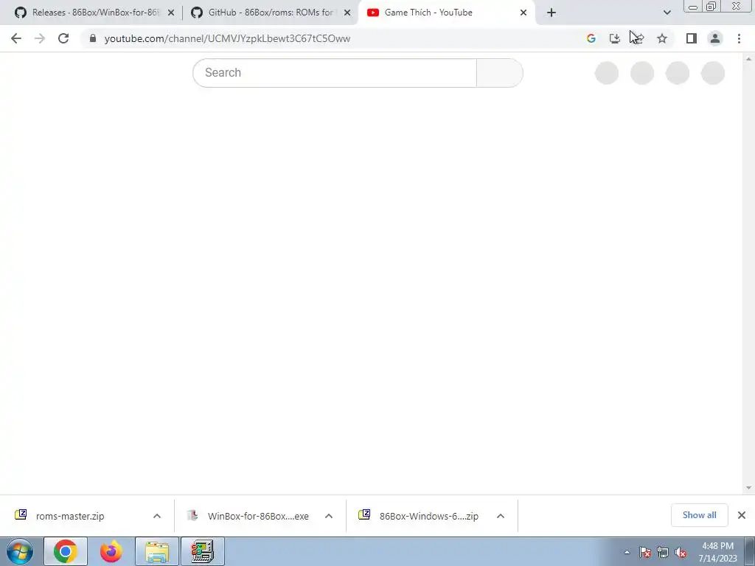This screenshot has width=755, height=566.
Task: Bookmark this page with the star icon
Action: (x=662, y=38)
